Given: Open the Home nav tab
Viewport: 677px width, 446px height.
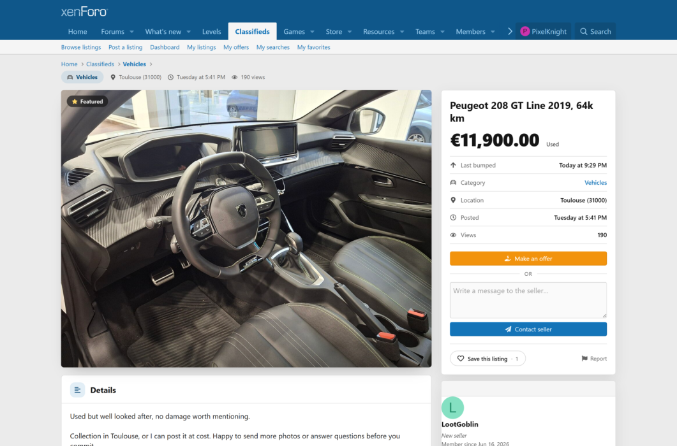Looking at the screenshot, I should 78,31.
